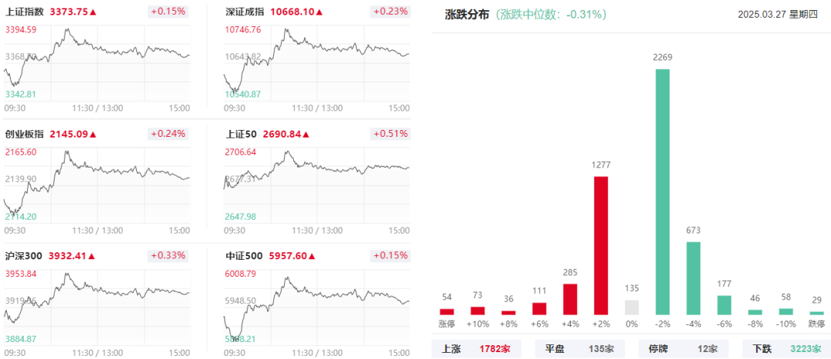Select the gray 0% flat bar
The width and height of the screenshot is (831, 359).
pyautogui.click(x=632, y=307)
